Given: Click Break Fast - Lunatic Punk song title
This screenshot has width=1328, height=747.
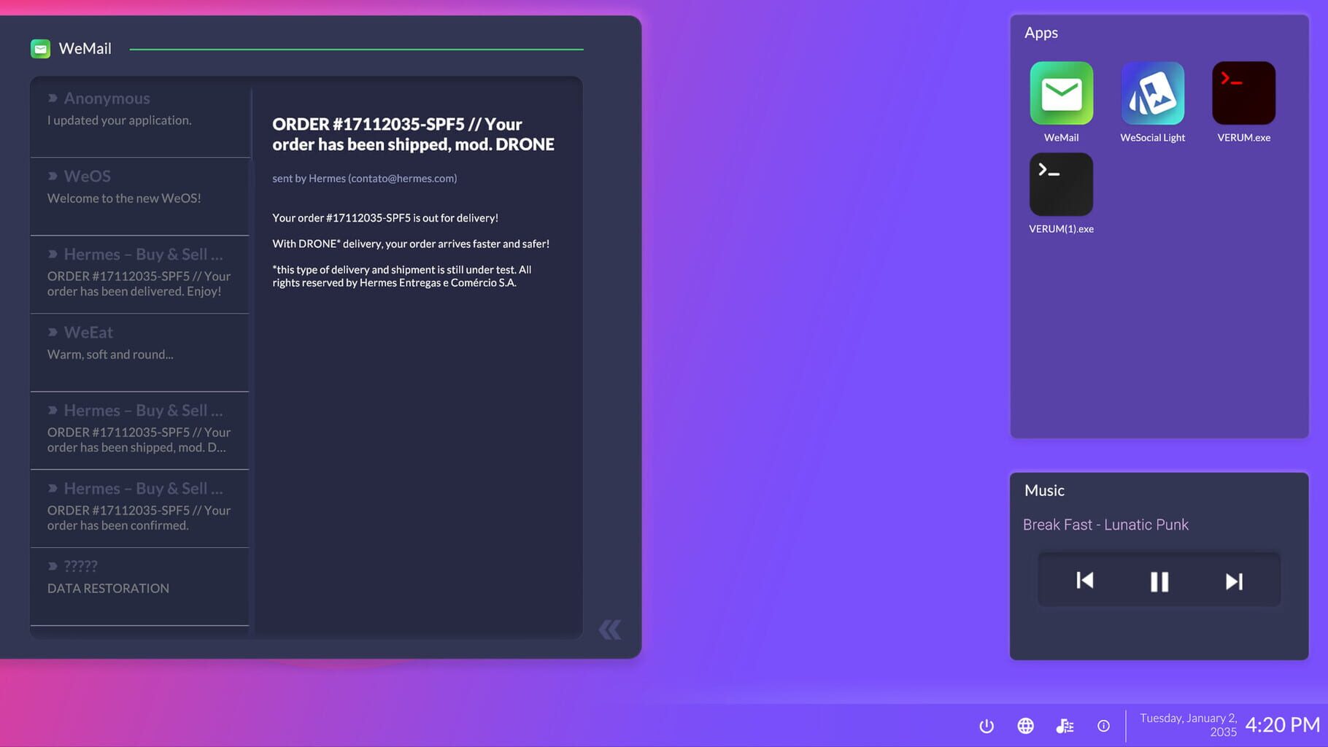Looking at the screenshot, I should pyautogui.click(x=1106, y=525).
